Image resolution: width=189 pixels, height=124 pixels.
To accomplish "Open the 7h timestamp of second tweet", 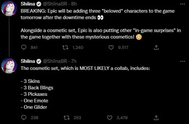I will 74,61.
